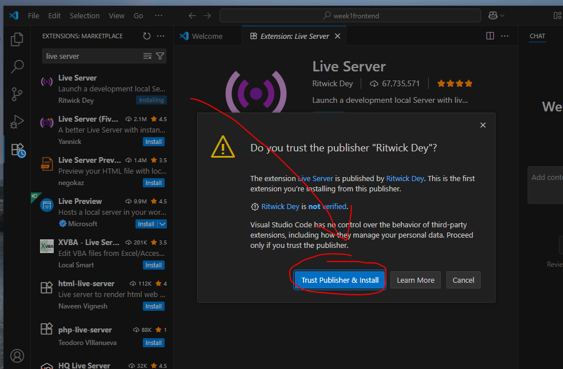Open the Explorer view in activity bar
The width and height of the screenshot is (563, 369).
click(x=17, y=39)
